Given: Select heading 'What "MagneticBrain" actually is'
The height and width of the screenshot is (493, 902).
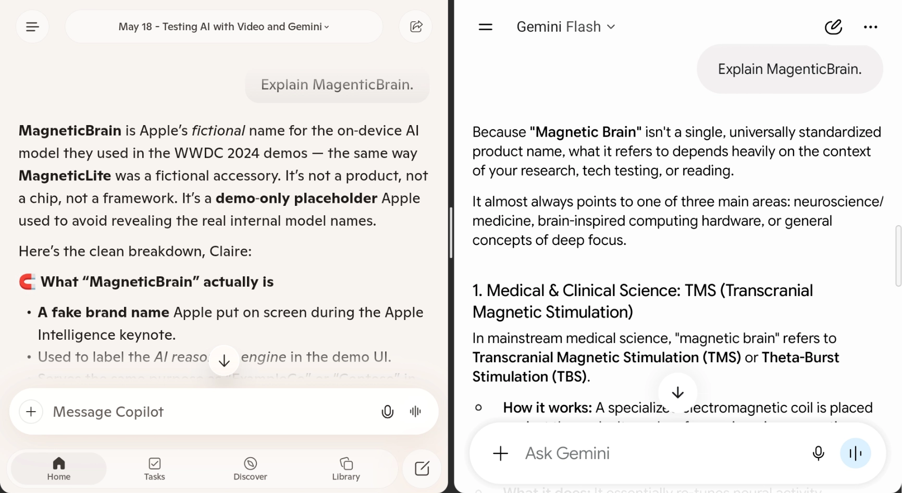Looking at the screenshot, I should 157,282.
